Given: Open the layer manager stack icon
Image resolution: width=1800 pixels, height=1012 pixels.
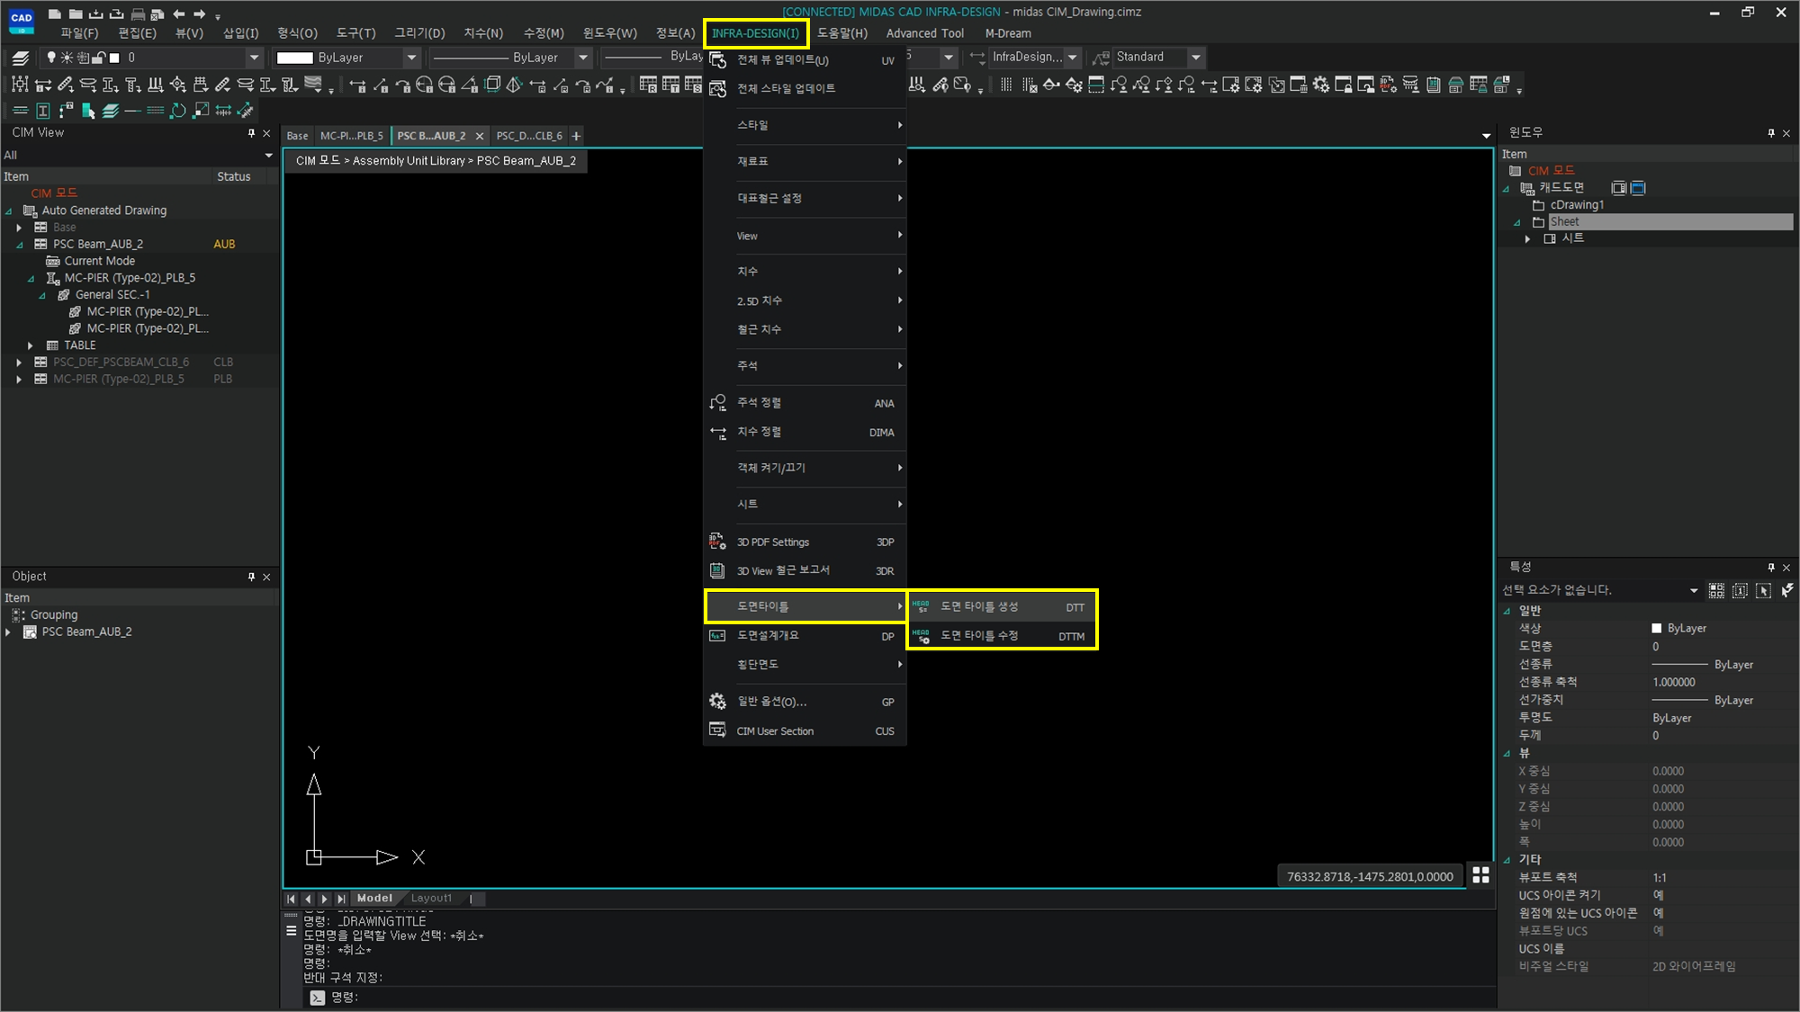Looking at the screenshot, I should (x=21, y=58).
